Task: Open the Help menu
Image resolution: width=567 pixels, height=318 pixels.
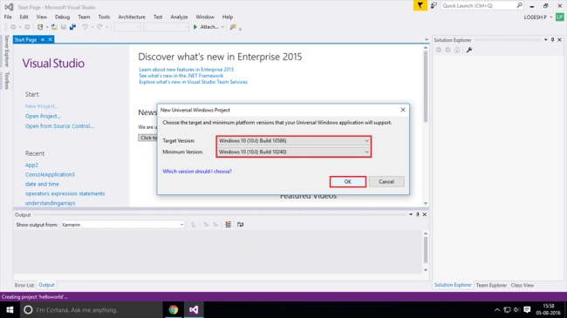Action: (228, 17)
